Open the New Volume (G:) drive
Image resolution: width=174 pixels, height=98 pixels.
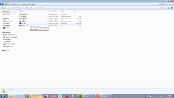click(10, 44)
